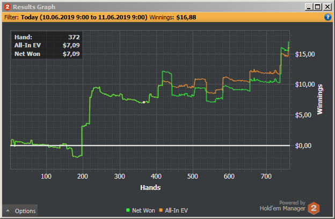Click the filter date range text

tap(84, 17)
